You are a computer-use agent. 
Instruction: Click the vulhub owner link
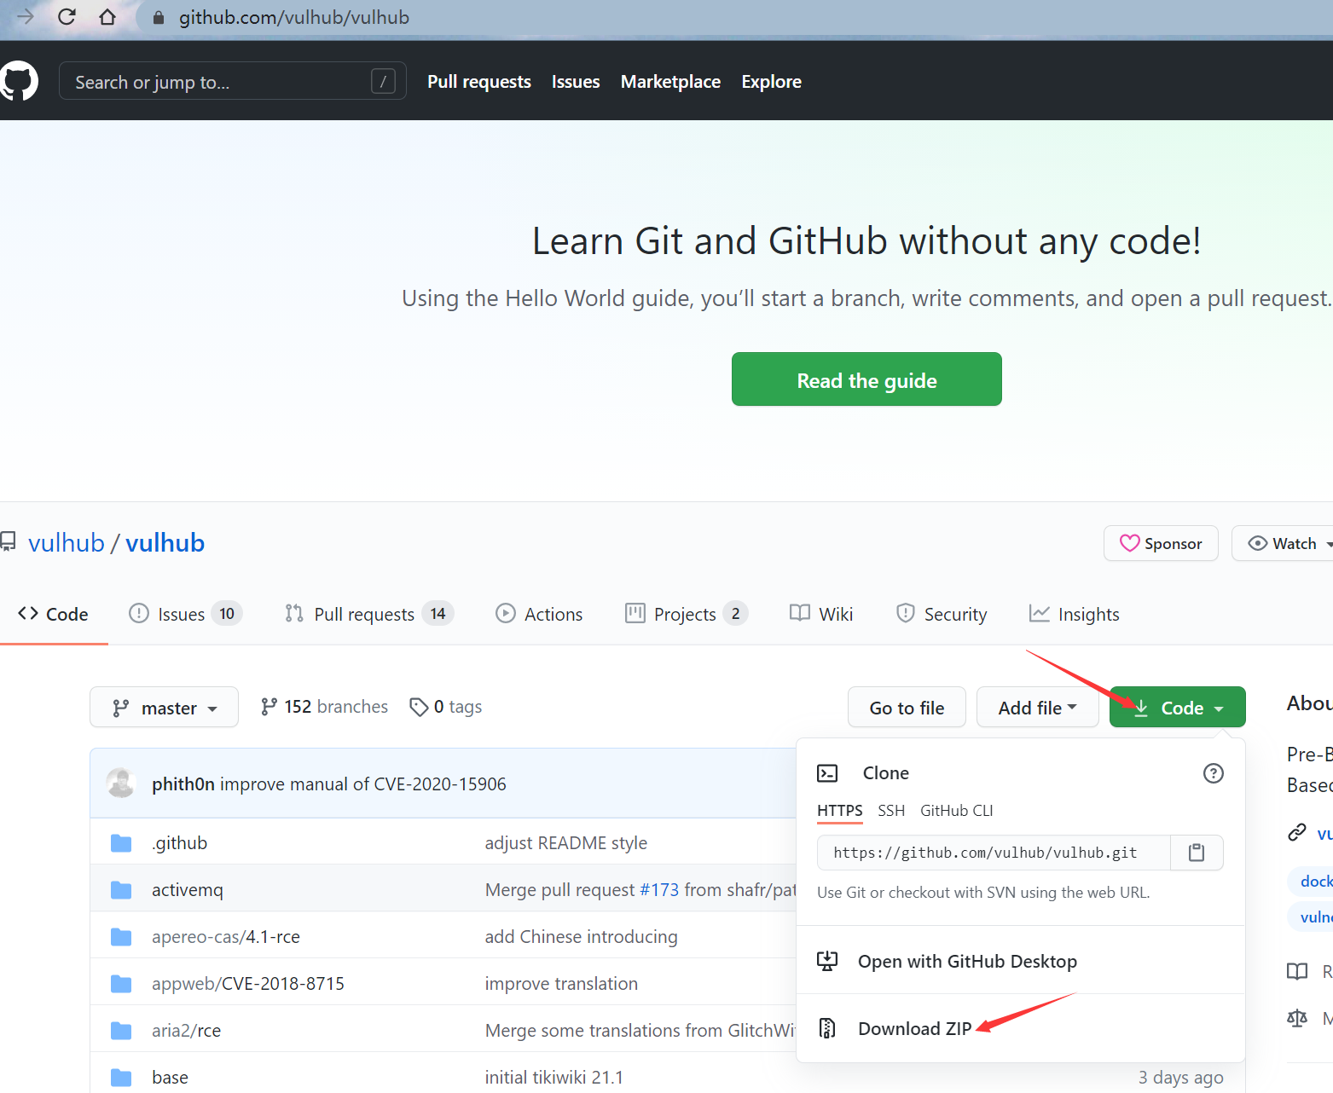[x=67, y=542]
